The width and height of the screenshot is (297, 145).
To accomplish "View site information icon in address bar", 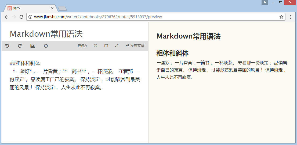I will tap(30, 17).
